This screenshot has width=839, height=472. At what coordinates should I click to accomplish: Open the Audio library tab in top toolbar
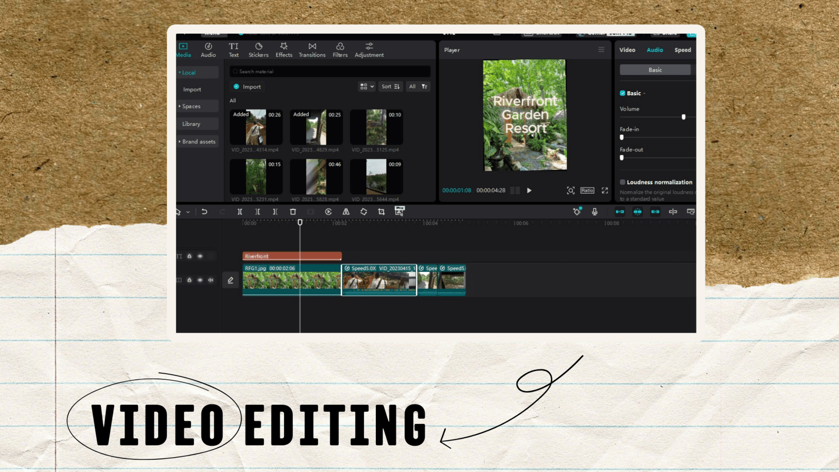coord(208,50)
